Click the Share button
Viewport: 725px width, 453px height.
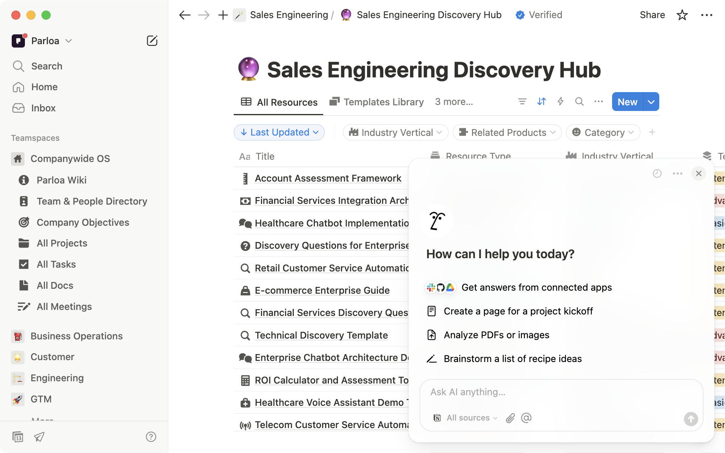652,15
